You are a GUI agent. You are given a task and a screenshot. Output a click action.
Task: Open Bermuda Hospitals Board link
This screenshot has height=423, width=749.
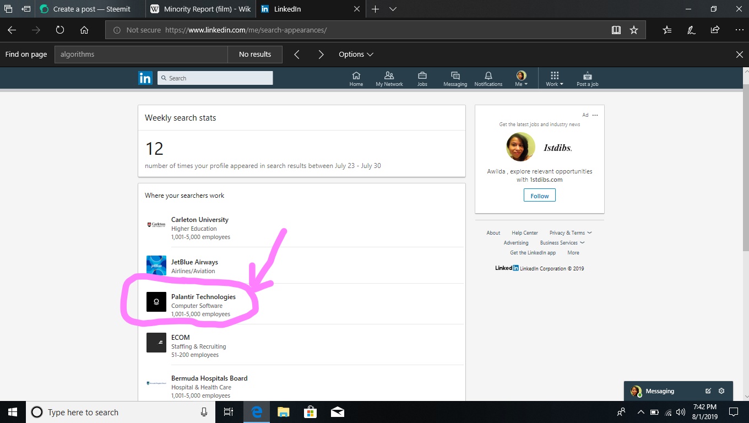click(x=209, y=378)
